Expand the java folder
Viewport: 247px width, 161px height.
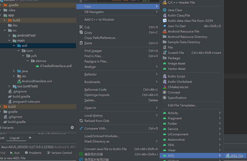pos(14,71)
